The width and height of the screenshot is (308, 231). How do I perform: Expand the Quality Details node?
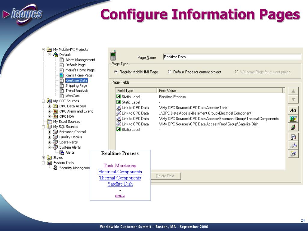click(50, 137)
